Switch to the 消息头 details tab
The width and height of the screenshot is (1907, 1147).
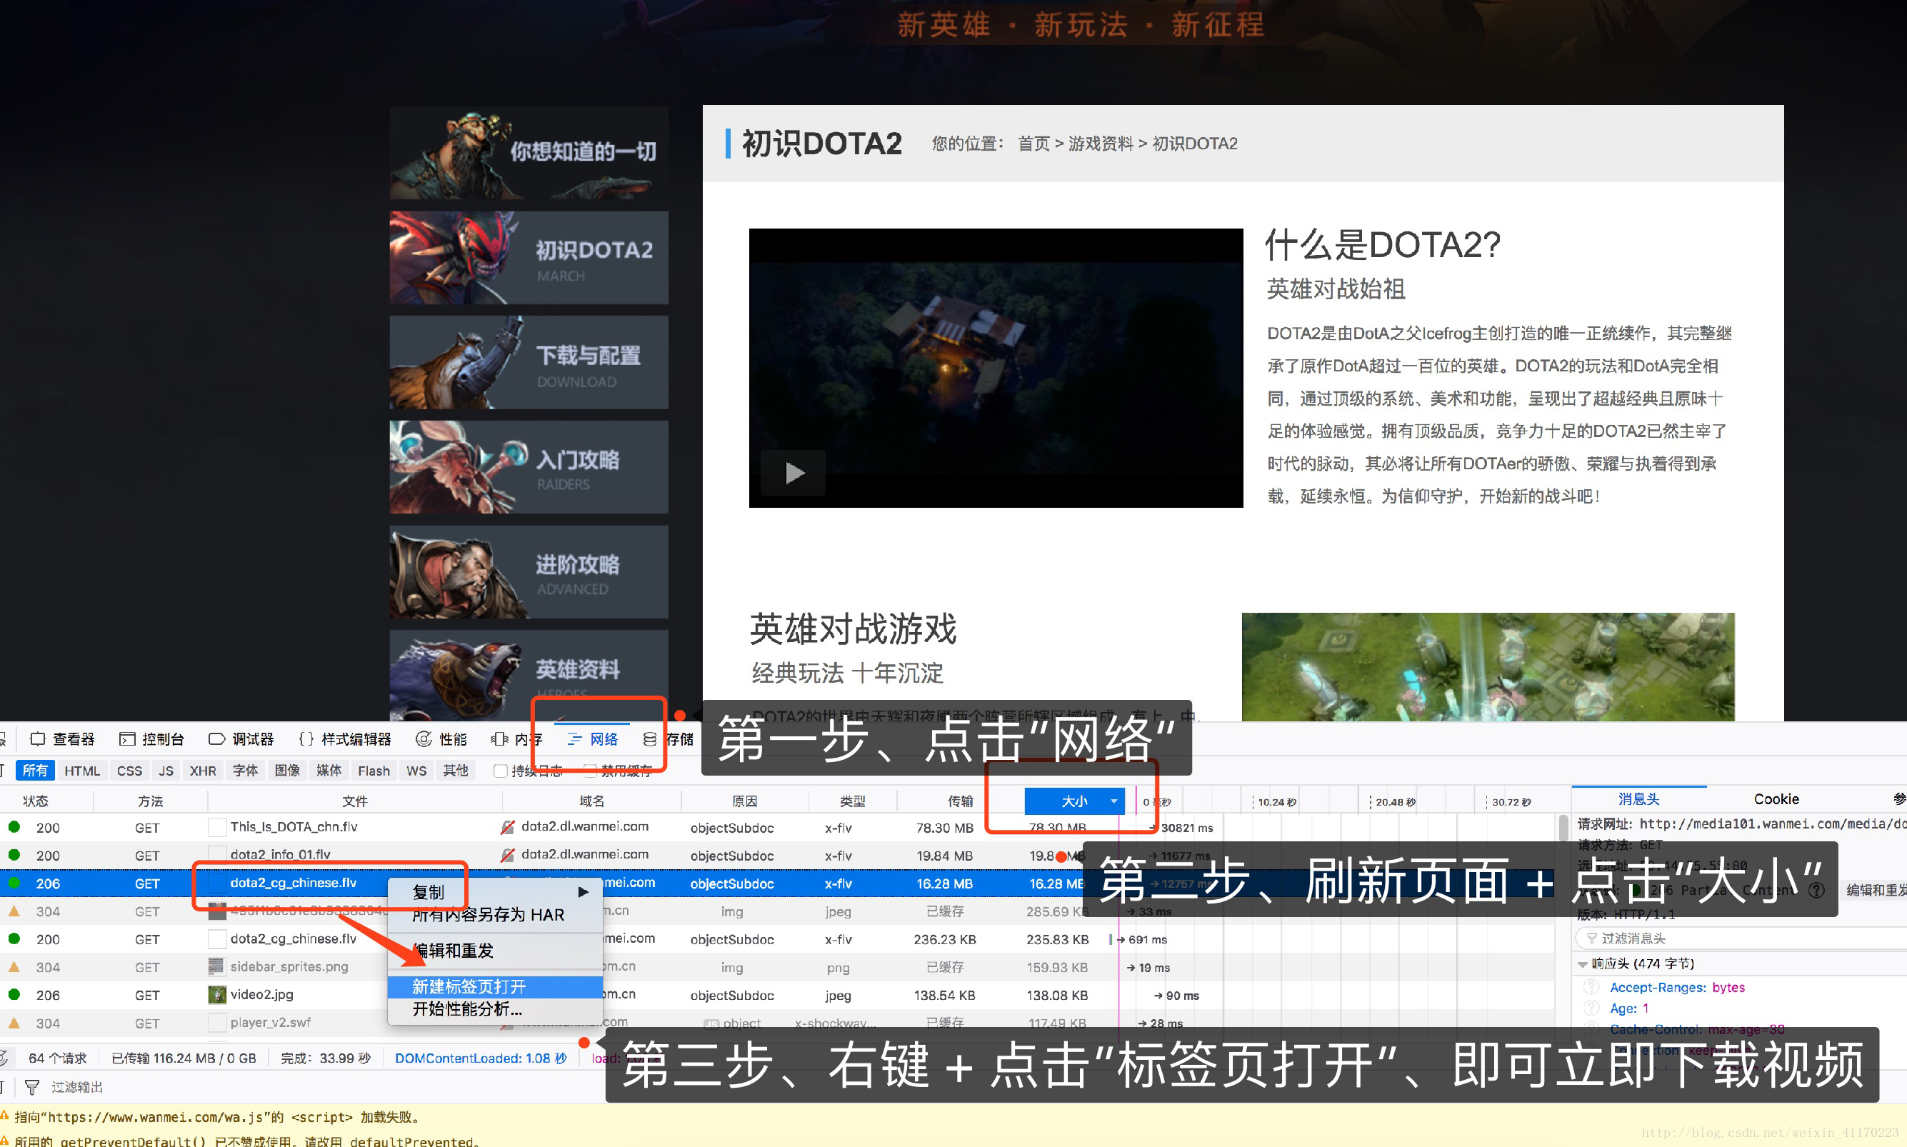1638,799
